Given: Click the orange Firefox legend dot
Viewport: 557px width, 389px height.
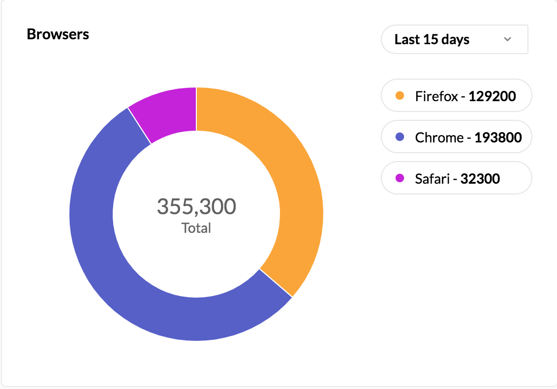Looking at the screenshot, I should (x=400, y=96).
